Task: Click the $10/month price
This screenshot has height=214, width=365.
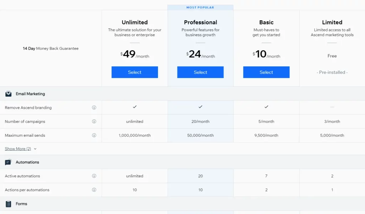Action: pyautogui.click(x=266, y=54)
